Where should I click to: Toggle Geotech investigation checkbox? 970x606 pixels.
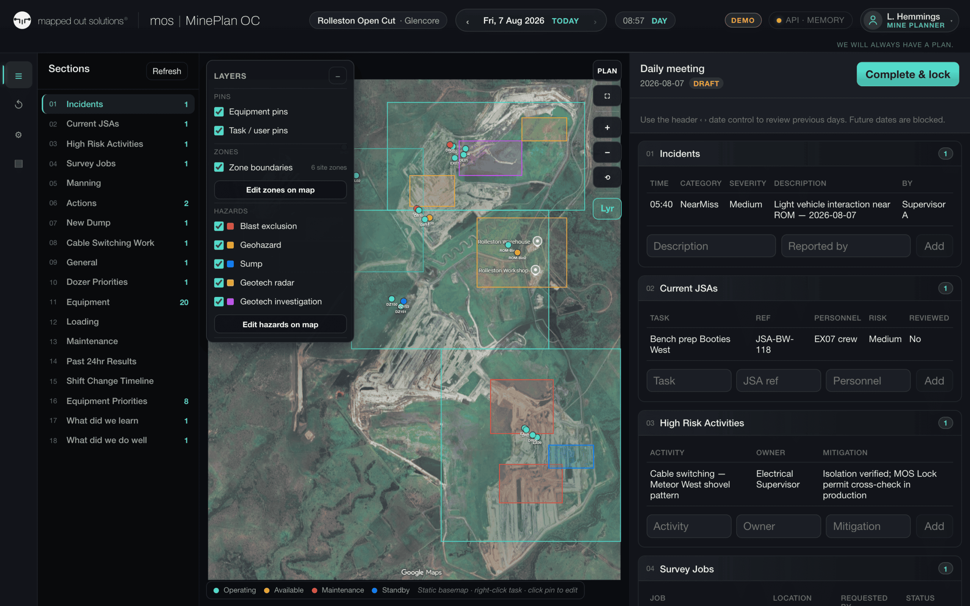(219, 302)
